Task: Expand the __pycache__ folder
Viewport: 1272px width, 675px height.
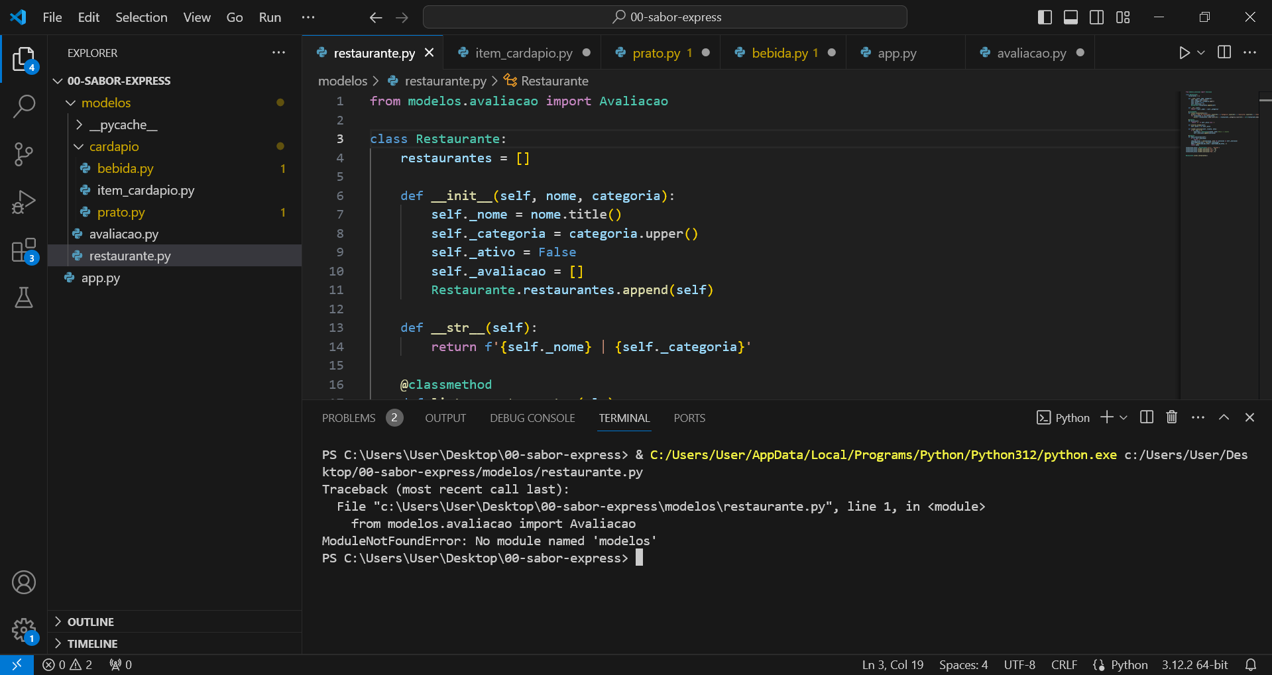Action: (174, 125)
